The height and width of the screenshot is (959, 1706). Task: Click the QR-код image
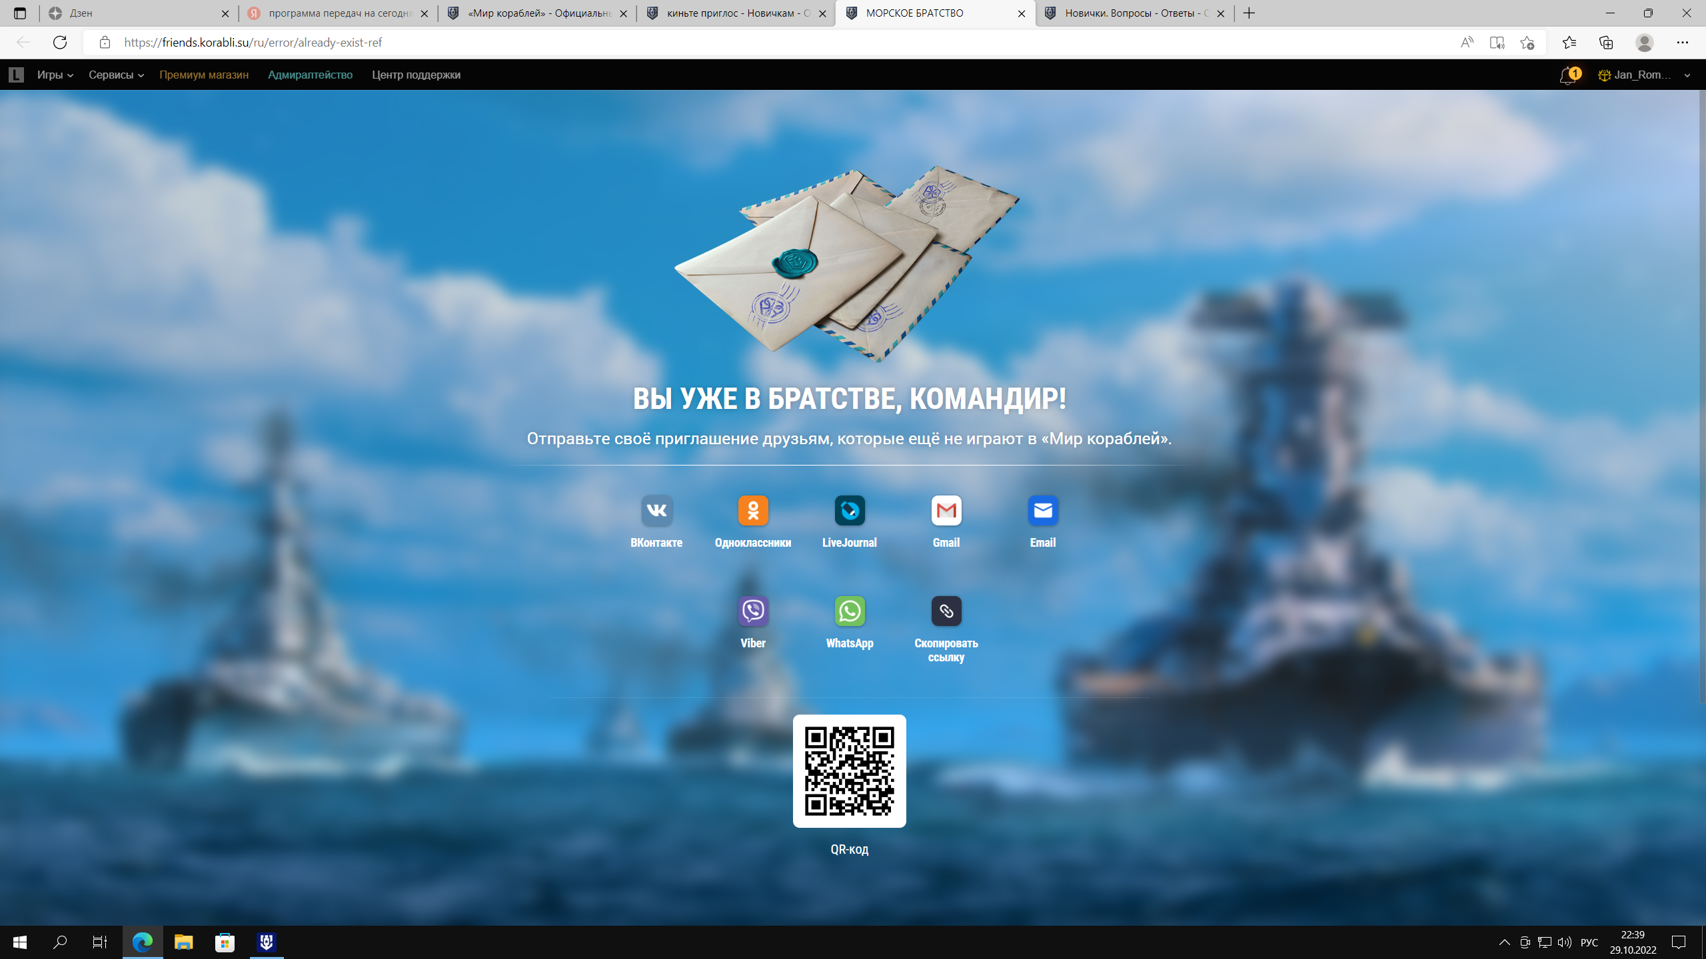(849, 771)
